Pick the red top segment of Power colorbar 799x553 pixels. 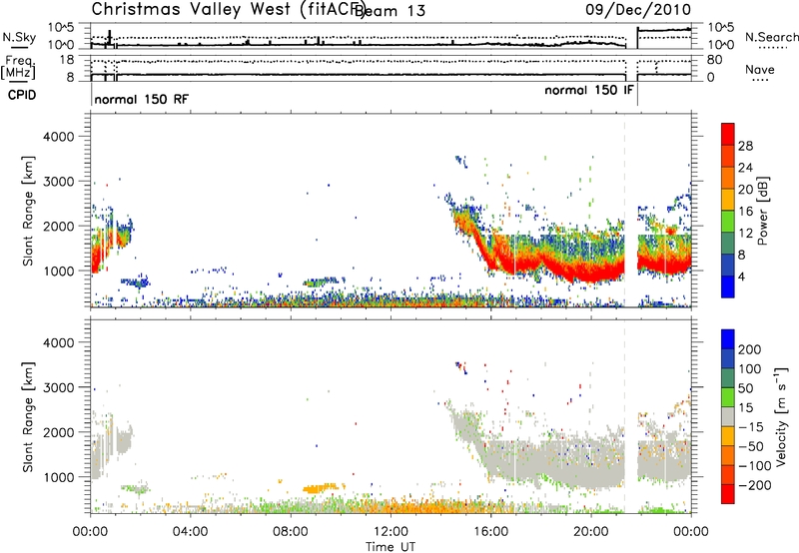(728, 134)
